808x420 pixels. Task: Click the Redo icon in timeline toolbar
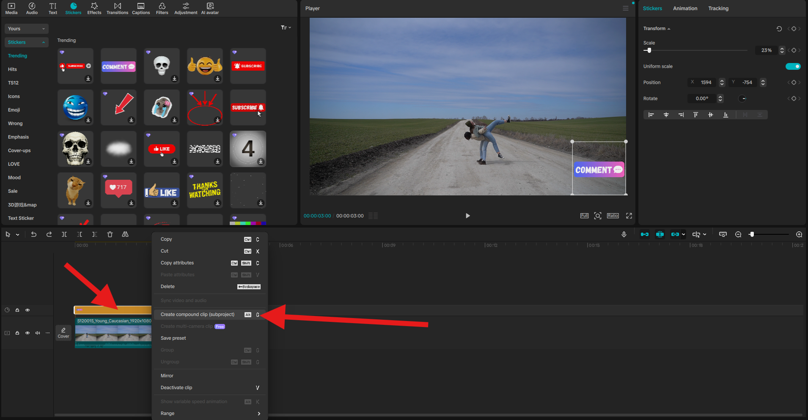tap(49, 234)
